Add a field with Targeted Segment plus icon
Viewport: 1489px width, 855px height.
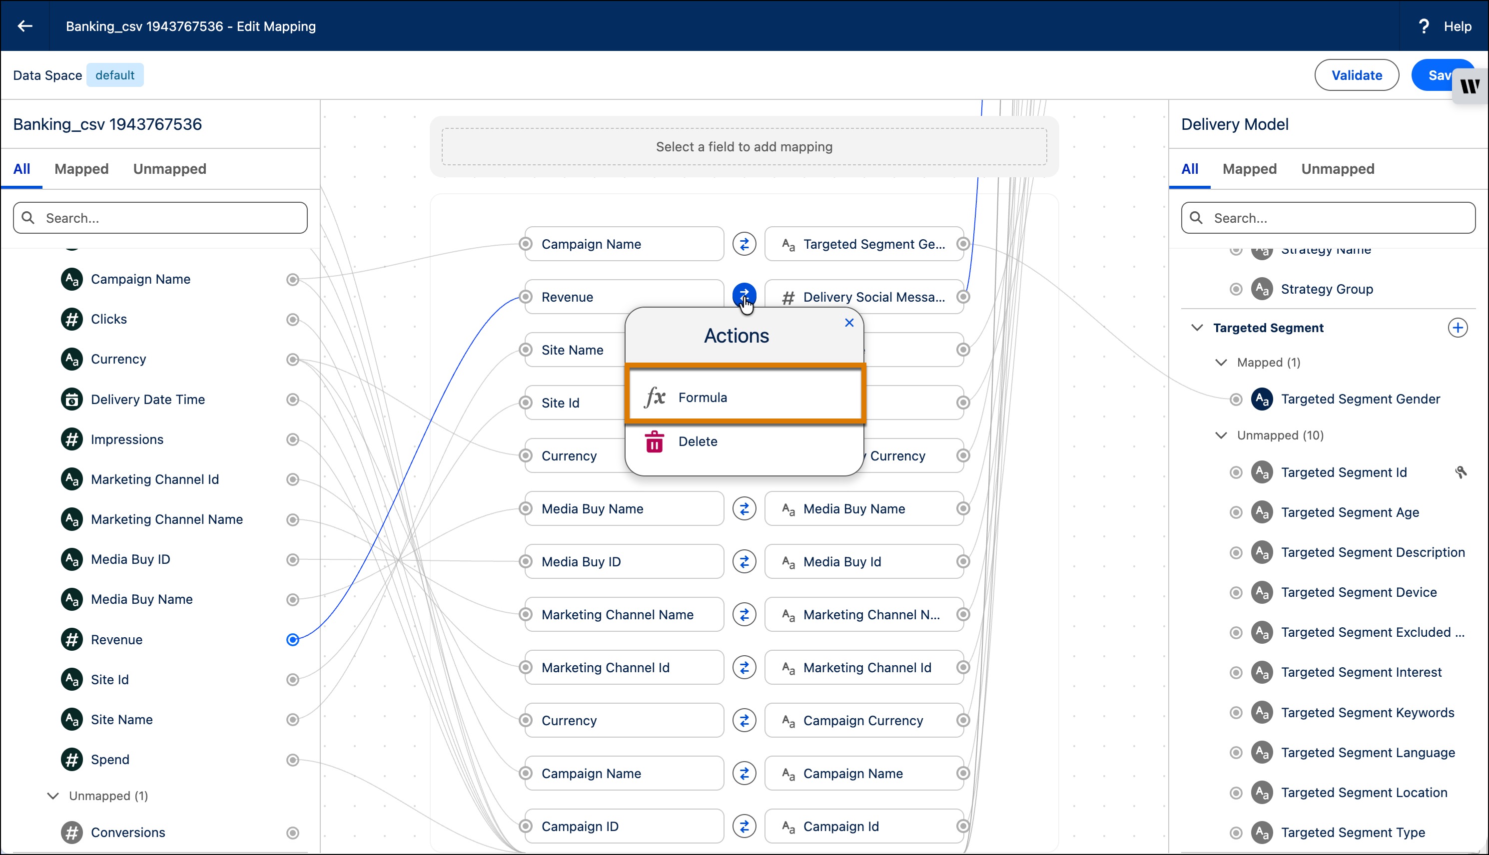click(1458, 328)
